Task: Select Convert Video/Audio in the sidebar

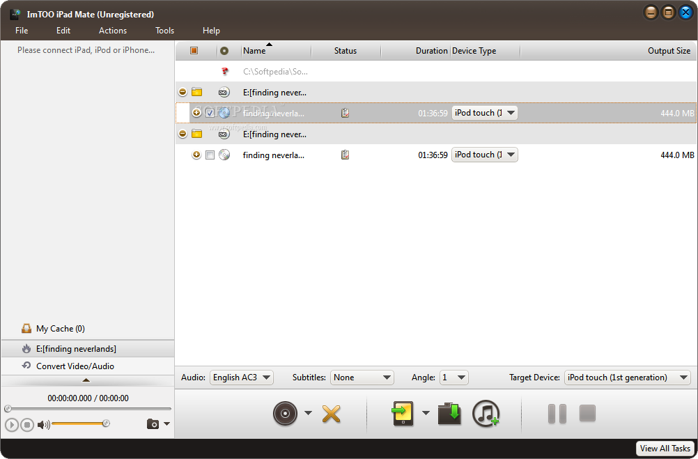Action: 75,366
